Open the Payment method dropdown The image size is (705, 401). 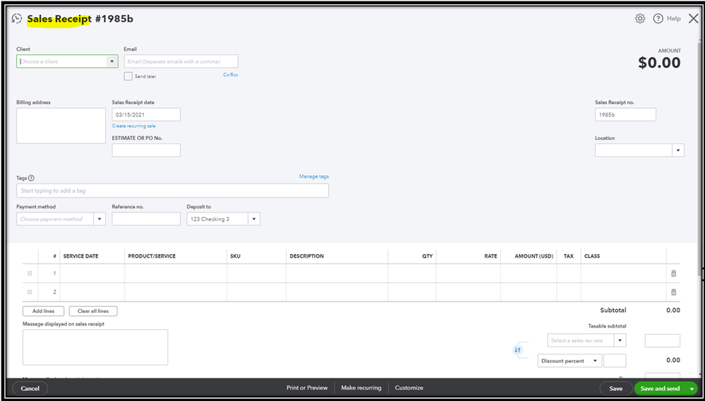pos(100,219)
